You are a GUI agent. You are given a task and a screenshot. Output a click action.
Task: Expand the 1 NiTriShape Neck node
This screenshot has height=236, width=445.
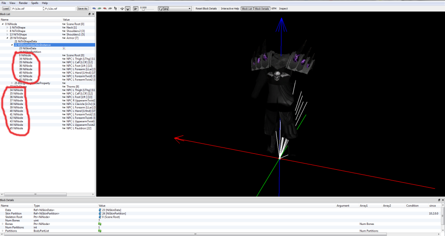coord(8,28)
